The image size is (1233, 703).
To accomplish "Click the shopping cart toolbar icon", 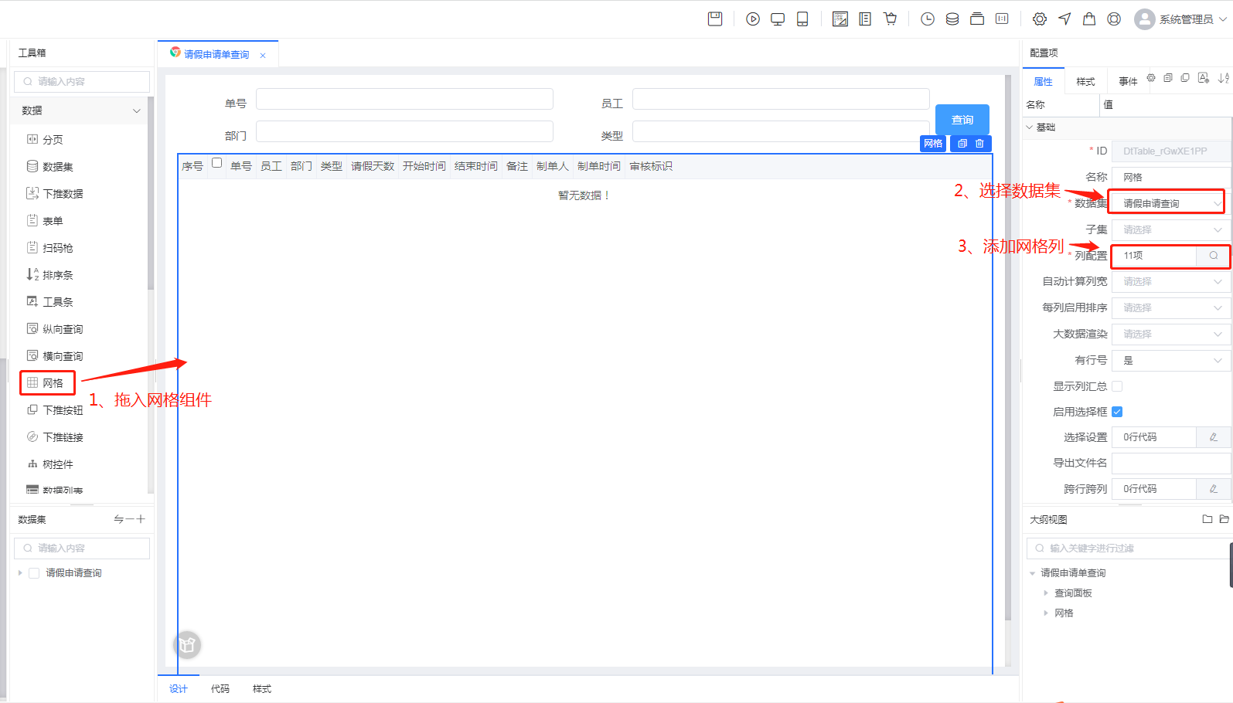I will (891, 19).
